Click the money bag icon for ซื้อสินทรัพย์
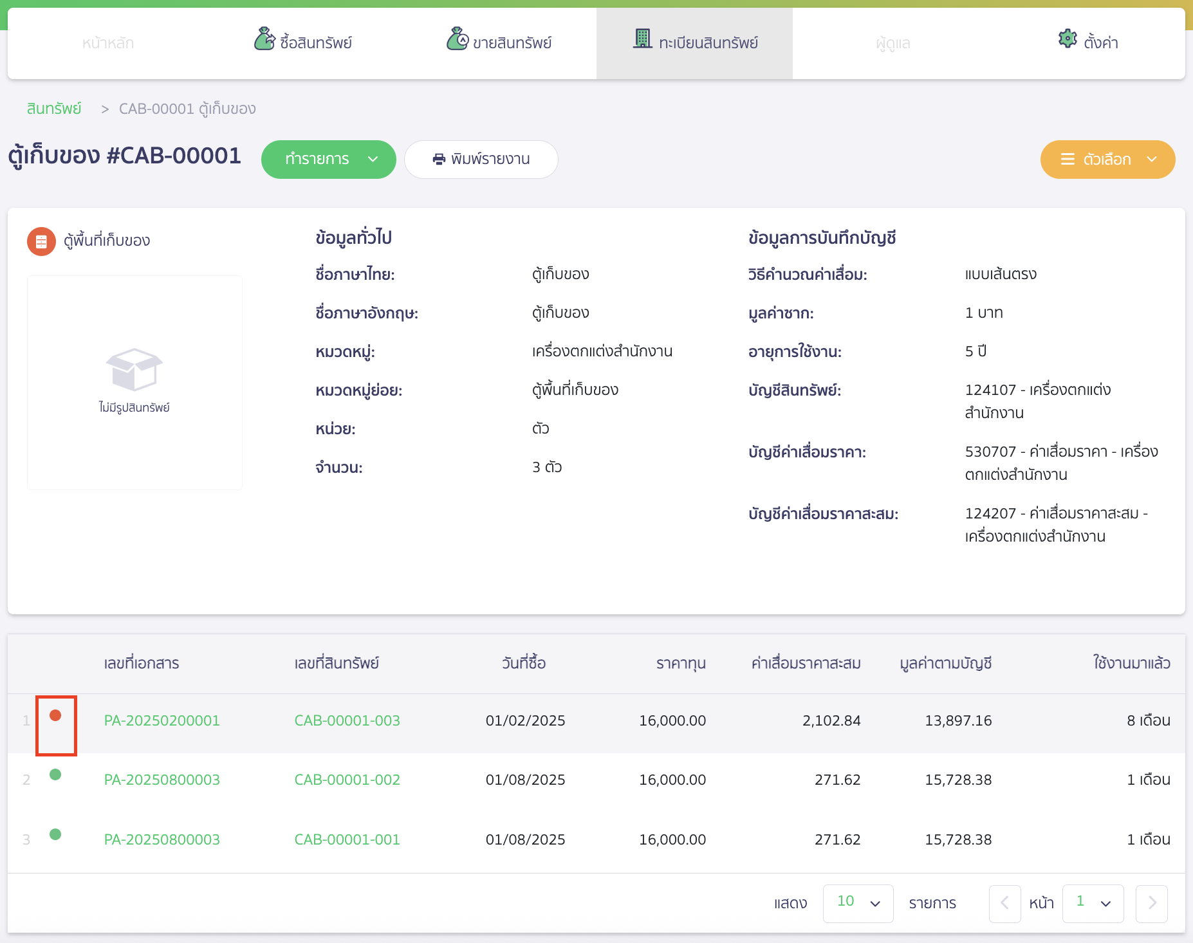The image size is (1193, 943). 264,39
